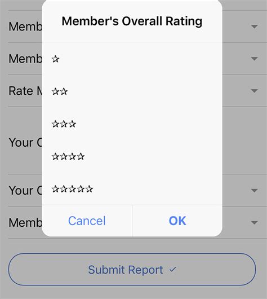Confirm the rating with OK
The width and height of the screenshot is (267, 299).
pyautogui.click(x=177, y=221)
